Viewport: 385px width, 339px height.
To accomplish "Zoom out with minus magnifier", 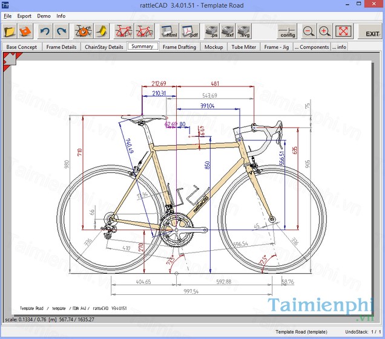I will tap(309, 31).
